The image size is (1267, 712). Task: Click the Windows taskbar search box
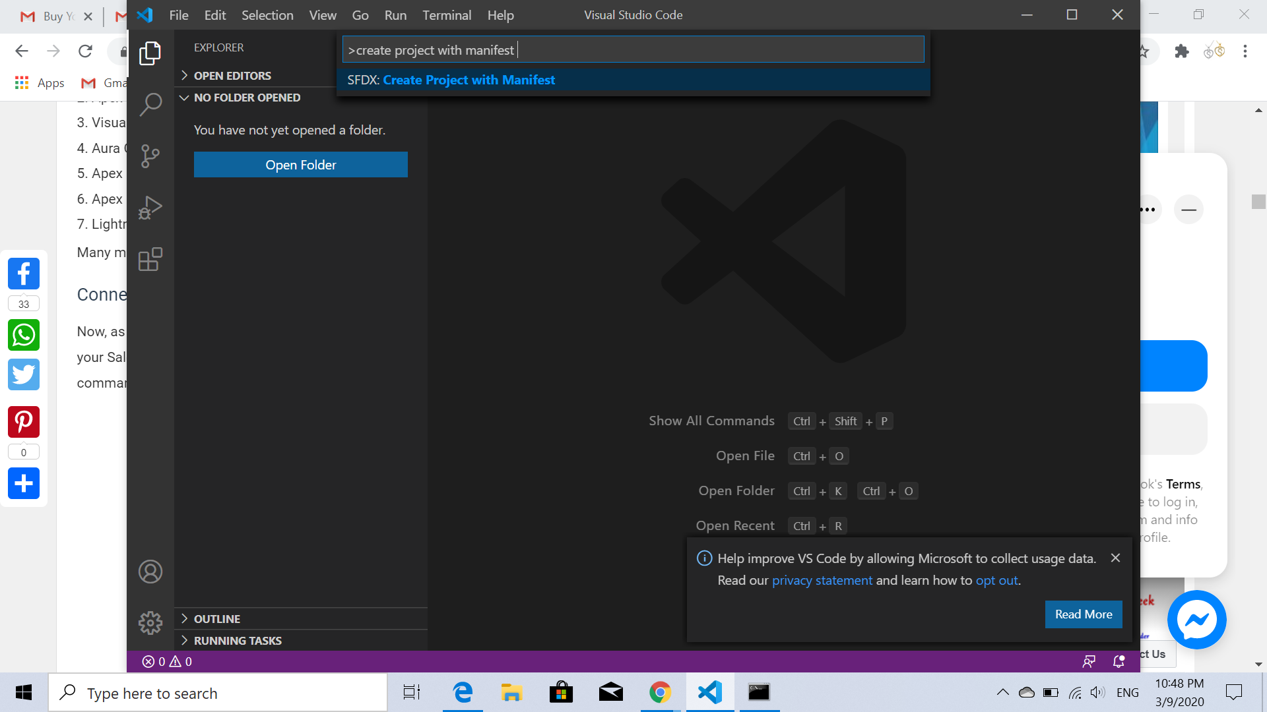(x=218, y=692)
